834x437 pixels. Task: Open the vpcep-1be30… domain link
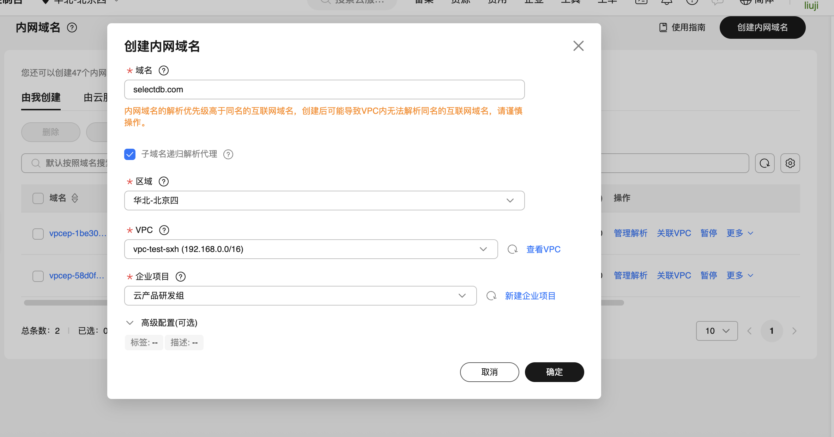tap(78, 233)
